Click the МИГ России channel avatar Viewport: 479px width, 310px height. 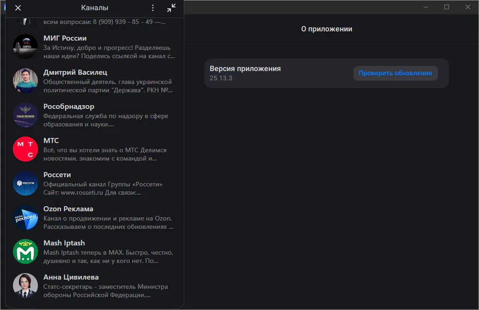pos(25,47)
